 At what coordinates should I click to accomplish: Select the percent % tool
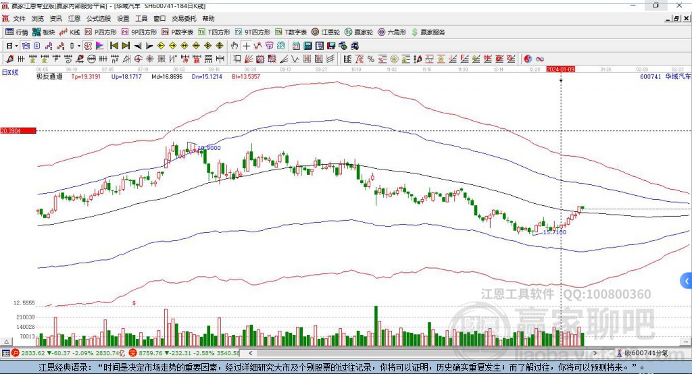tap(371, 59)
